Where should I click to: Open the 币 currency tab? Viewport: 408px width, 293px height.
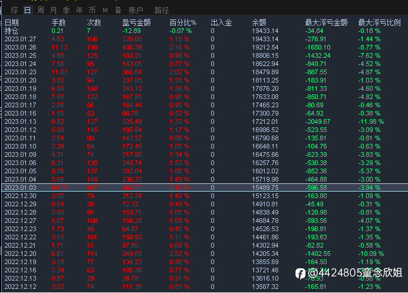(x=92, y=10)
